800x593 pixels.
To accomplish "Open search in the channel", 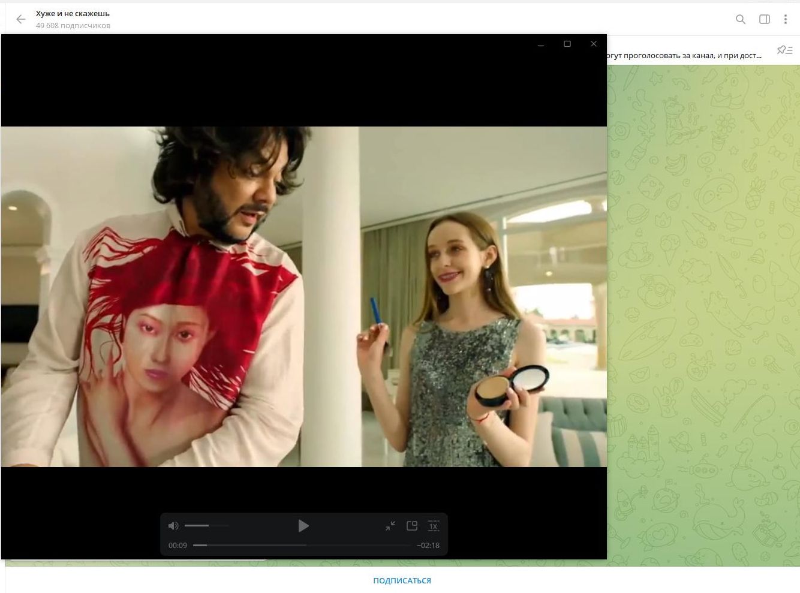I will tap(741, 19).
